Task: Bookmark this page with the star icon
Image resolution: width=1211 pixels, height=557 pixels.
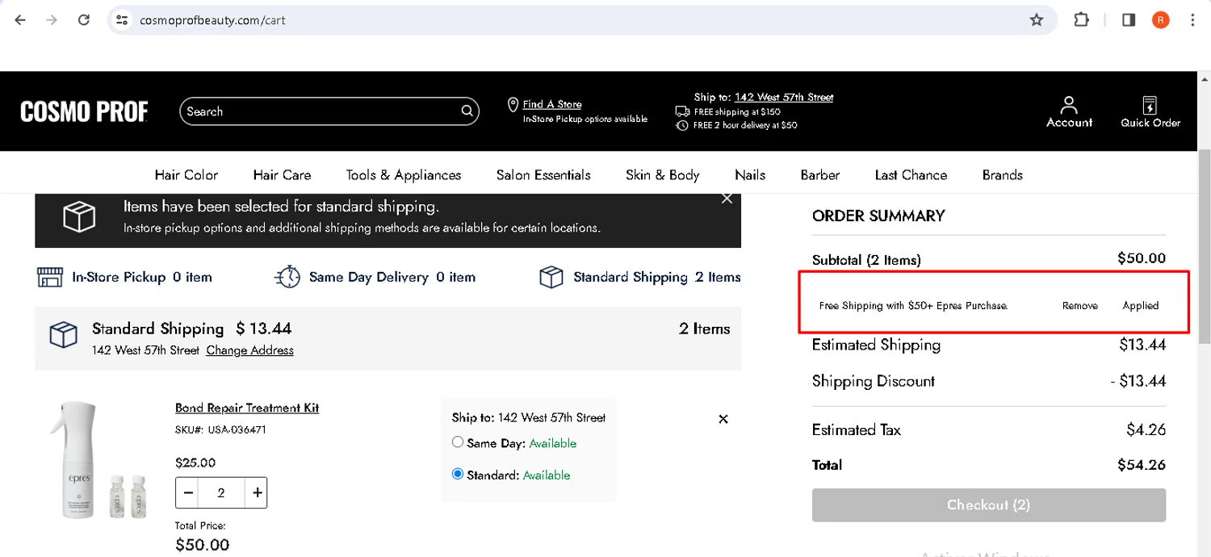Action: pyautogui.click(x=1037, y=20)
